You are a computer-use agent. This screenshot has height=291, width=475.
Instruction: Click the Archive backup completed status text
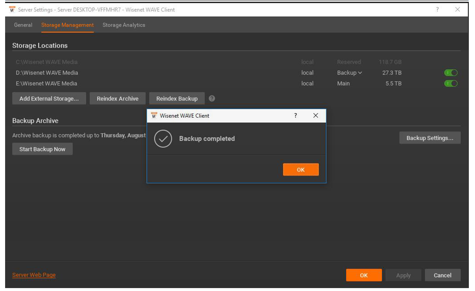[x=79, y=135]
